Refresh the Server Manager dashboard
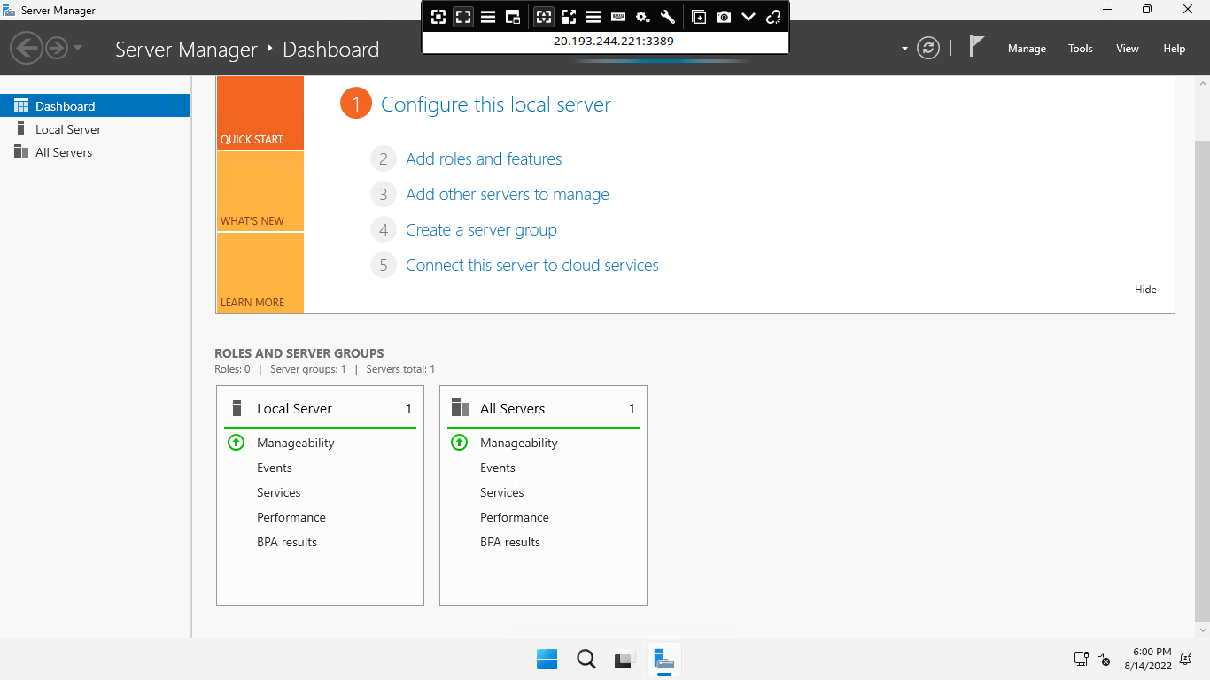 (927, 48)
